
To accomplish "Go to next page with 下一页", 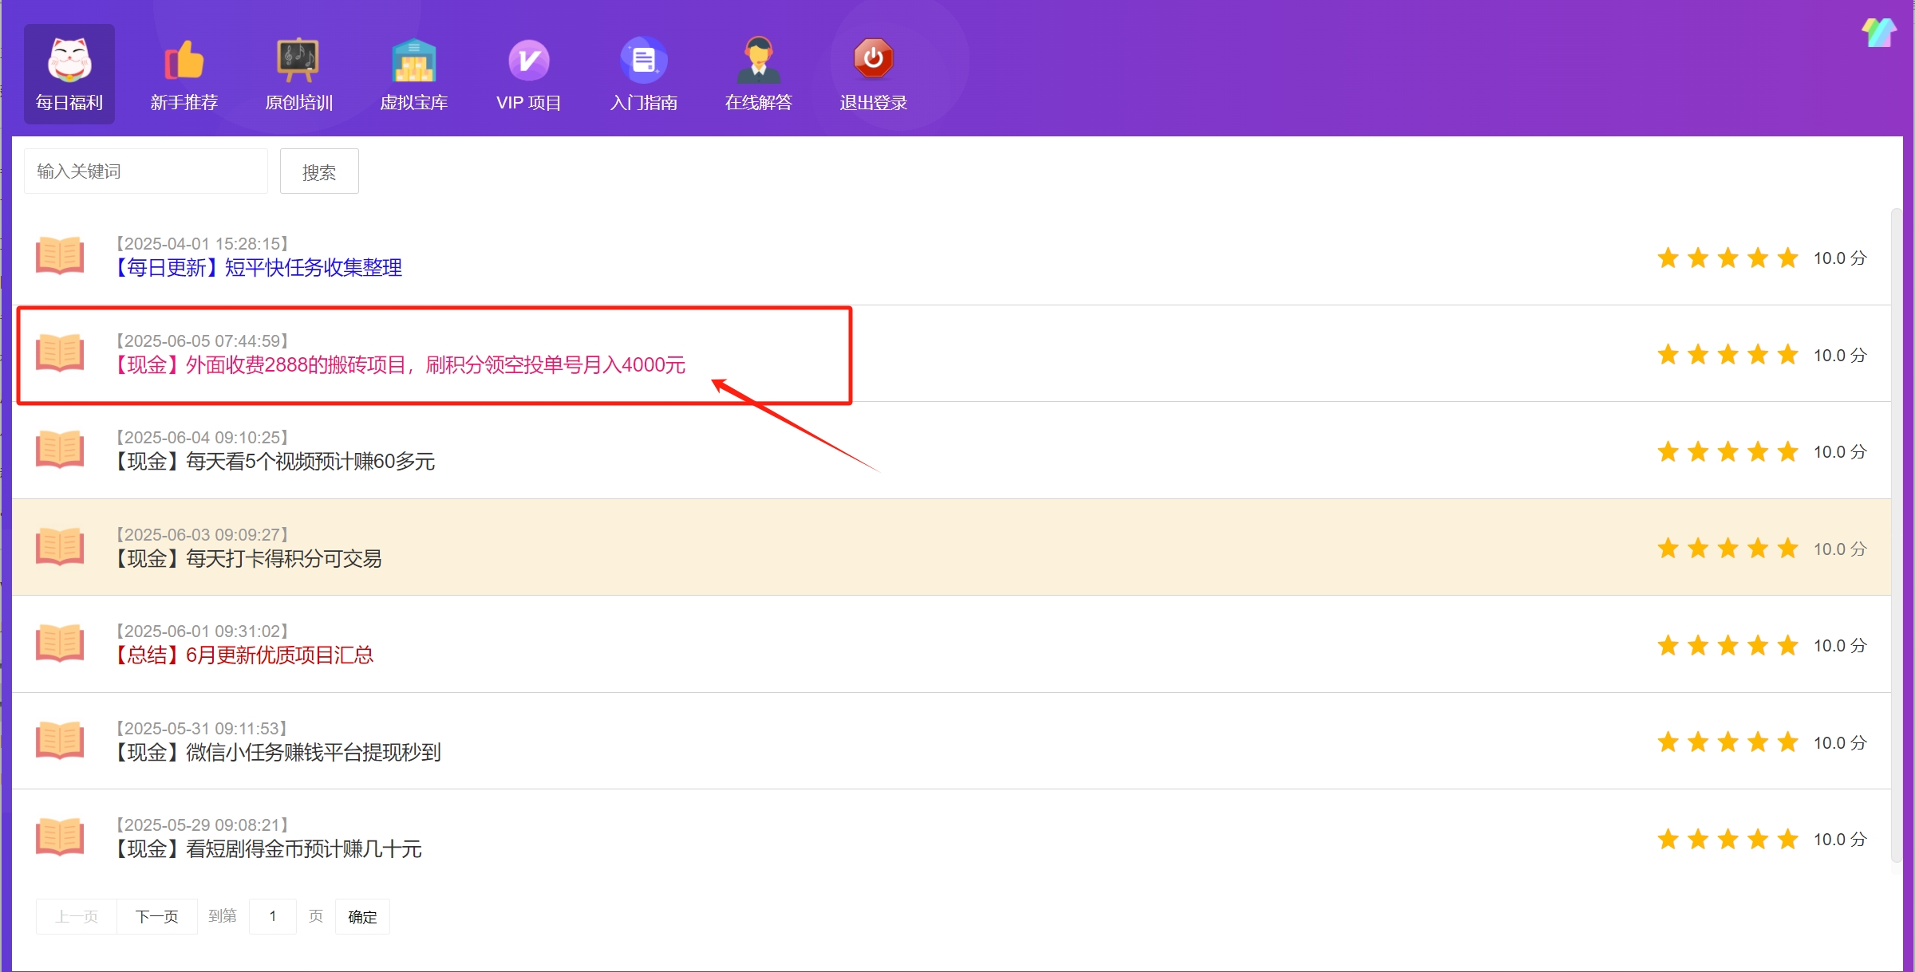I will tap(157, 916).
